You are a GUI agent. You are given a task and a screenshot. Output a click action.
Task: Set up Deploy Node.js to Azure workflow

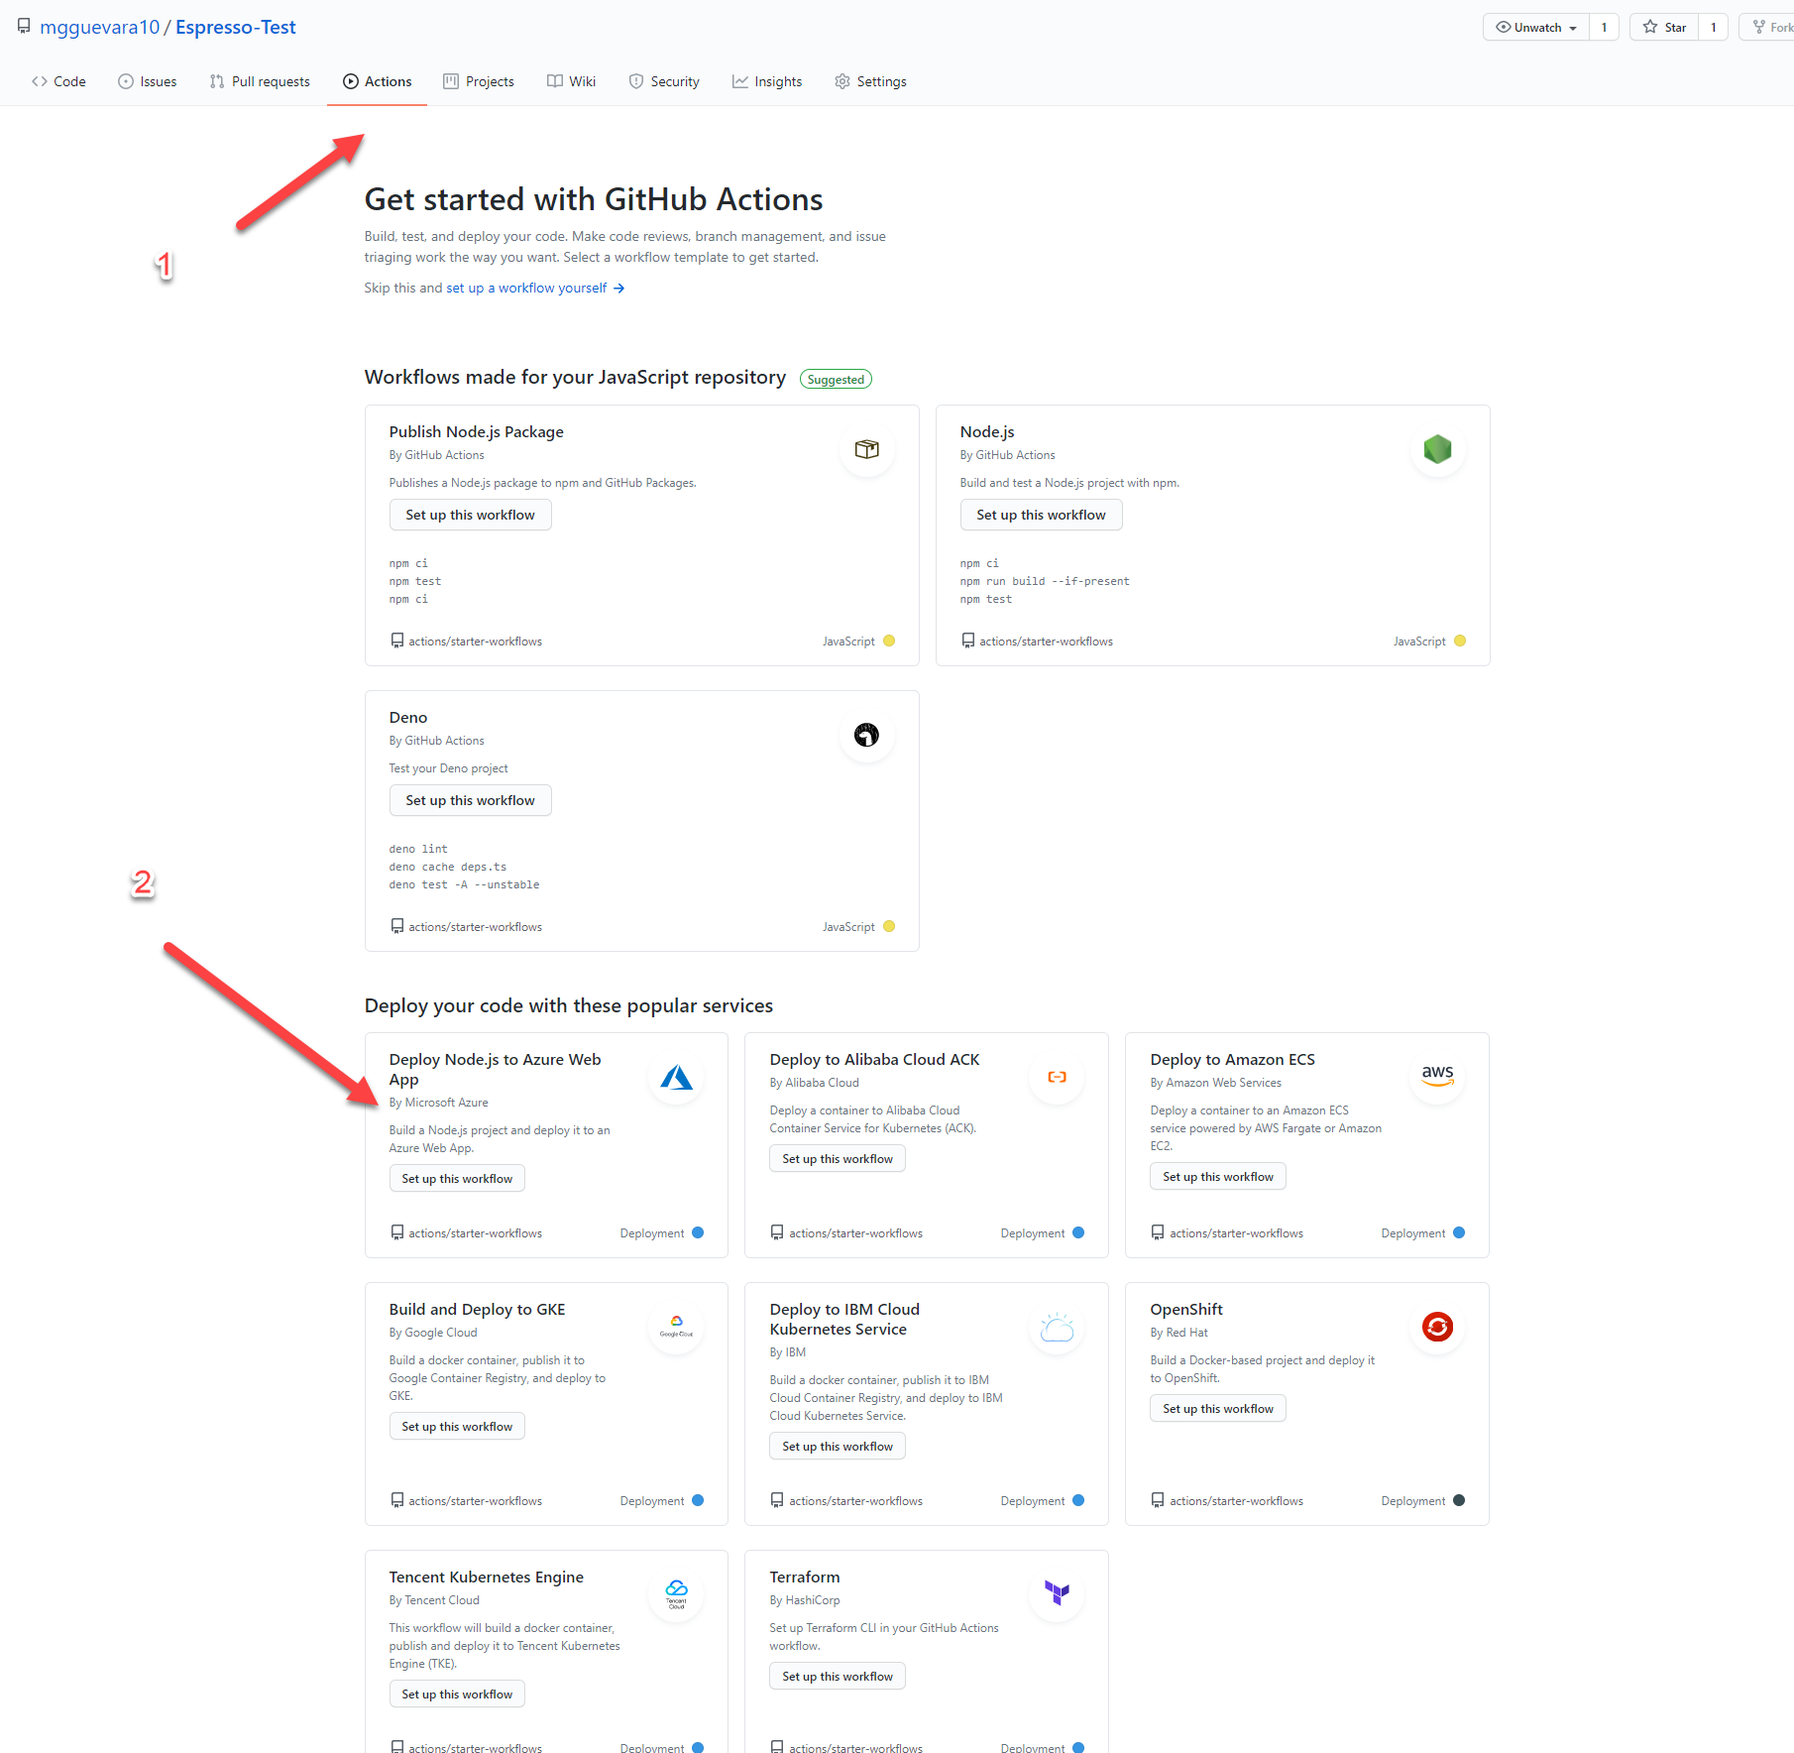[x=457, y=1178]
